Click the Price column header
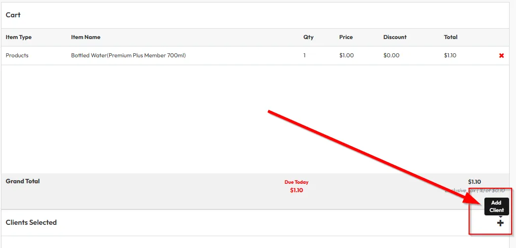The width and height of the screenshot is (516, 248). point(346,37)
